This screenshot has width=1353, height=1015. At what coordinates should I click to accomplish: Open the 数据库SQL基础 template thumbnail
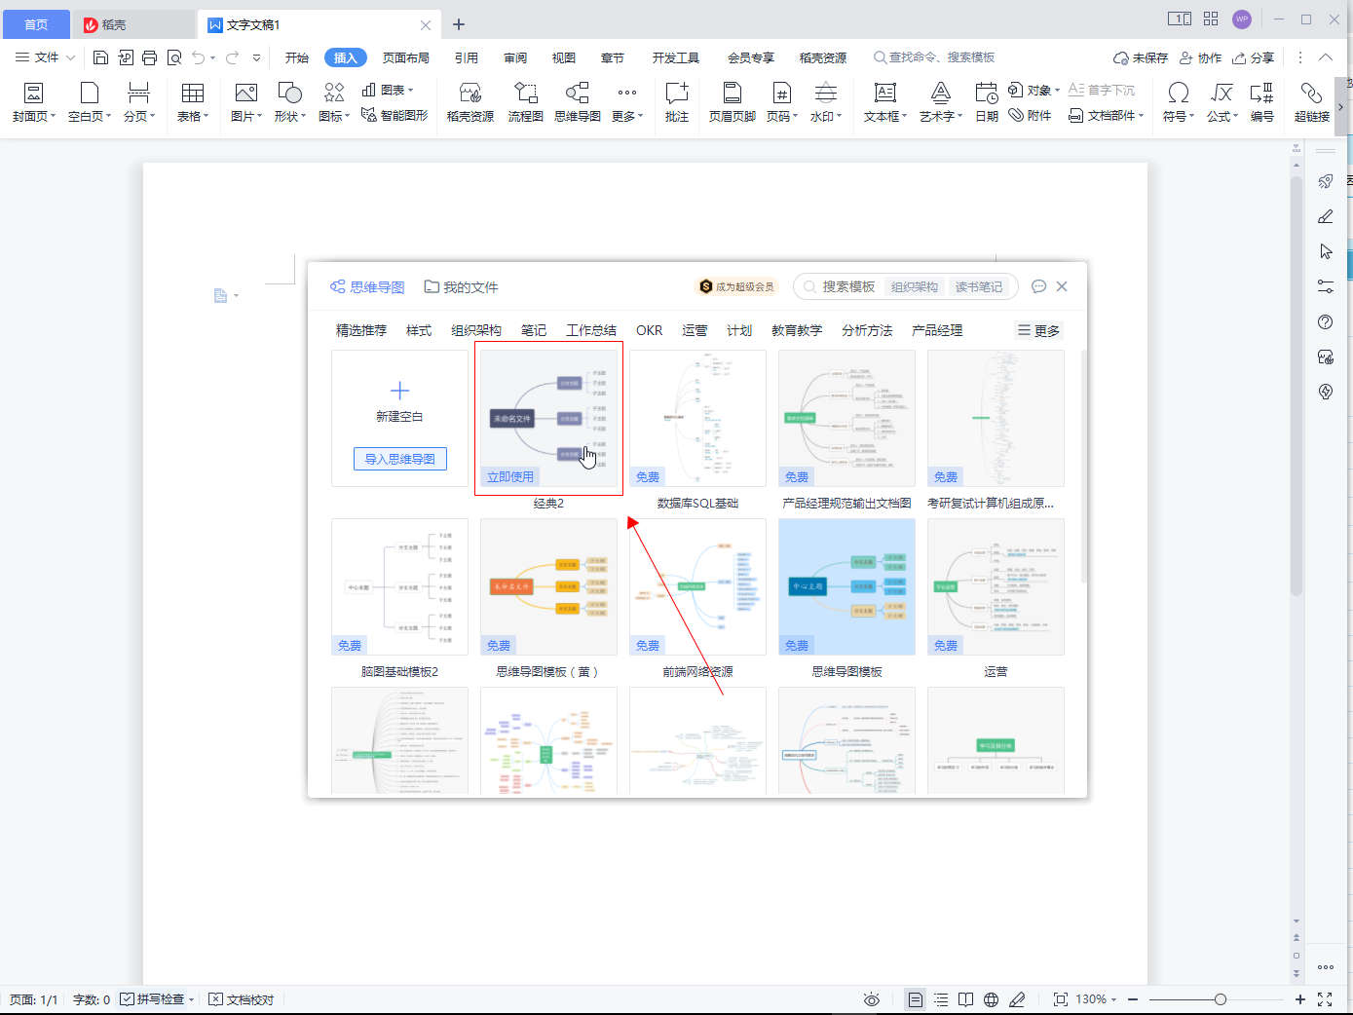click(697, 418)
